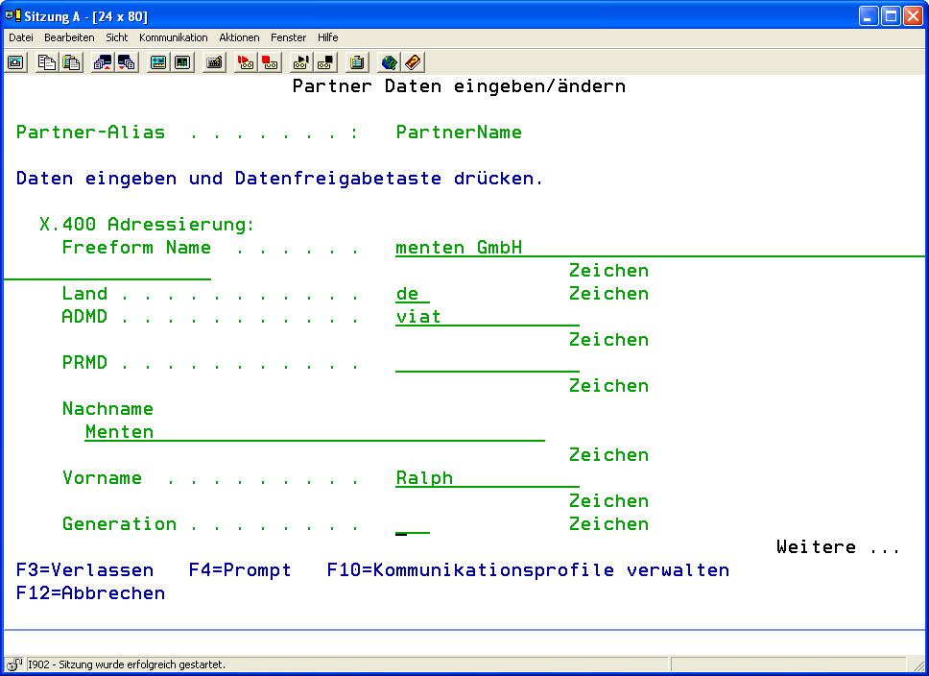Stop macro recording with red square icon

pos(271,62)
